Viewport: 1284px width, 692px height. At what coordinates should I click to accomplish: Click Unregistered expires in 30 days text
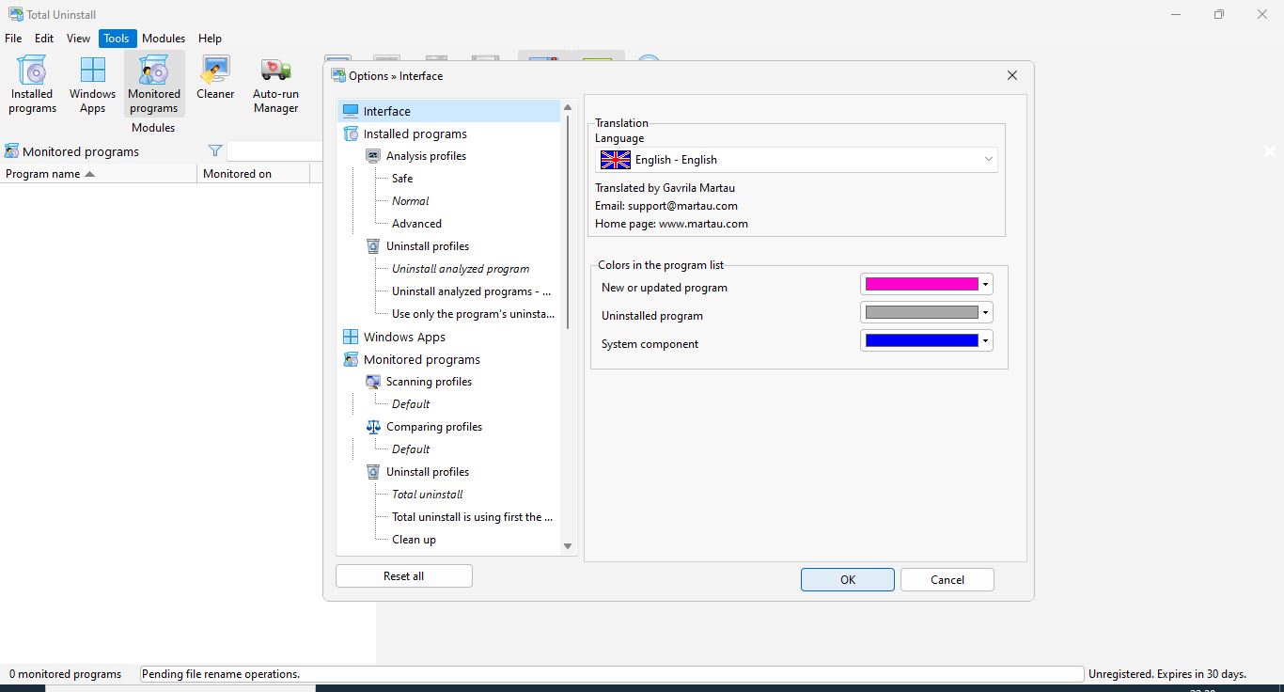coord(1167,674)
